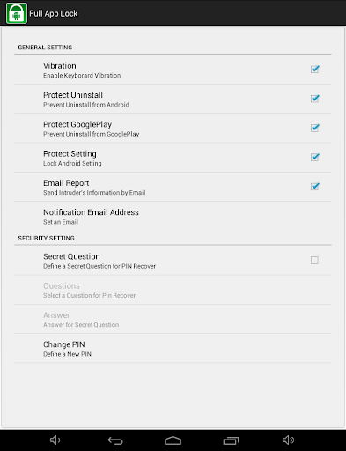Viewport: 346px width, 451px height.
Task: Tap the home navigation icon
Action: pos(173,440)
